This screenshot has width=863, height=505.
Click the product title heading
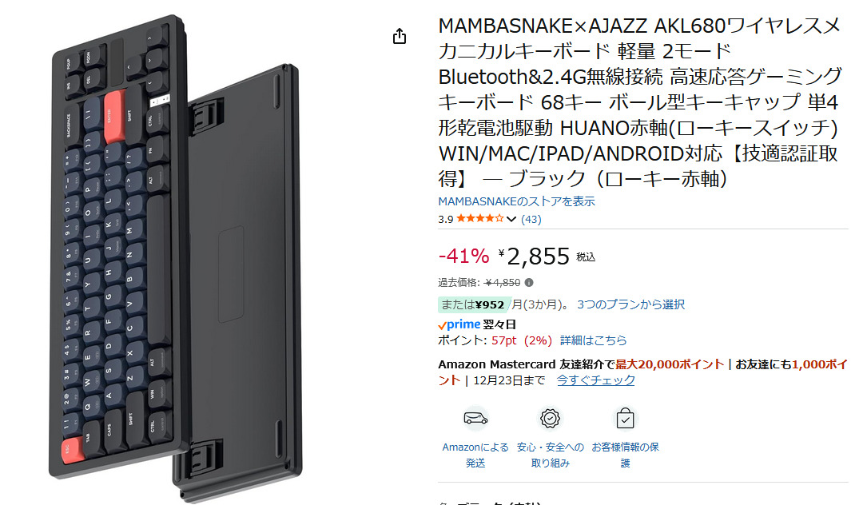pyautogui.click(x=640, y=102)
